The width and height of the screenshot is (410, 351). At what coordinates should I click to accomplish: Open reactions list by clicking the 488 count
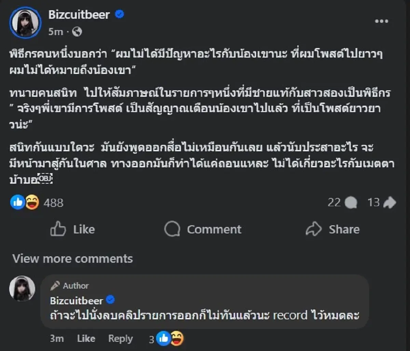click(x=53, y=203)
